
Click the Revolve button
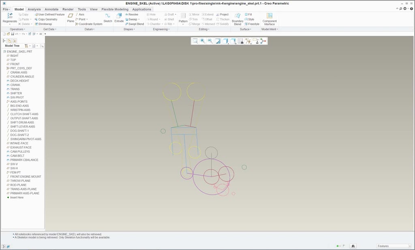[131, 15]
